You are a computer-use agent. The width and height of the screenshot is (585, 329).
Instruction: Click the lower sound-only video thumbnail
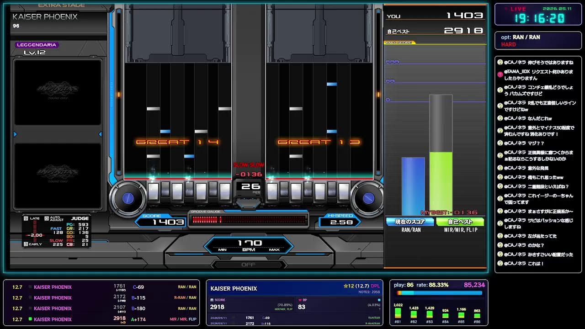pyautogui.click(x=58, y=176)
